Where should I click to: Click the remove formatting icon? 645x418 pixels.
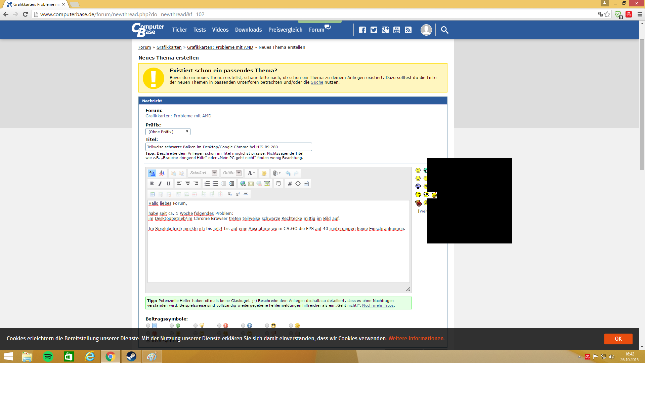point(162,173)
